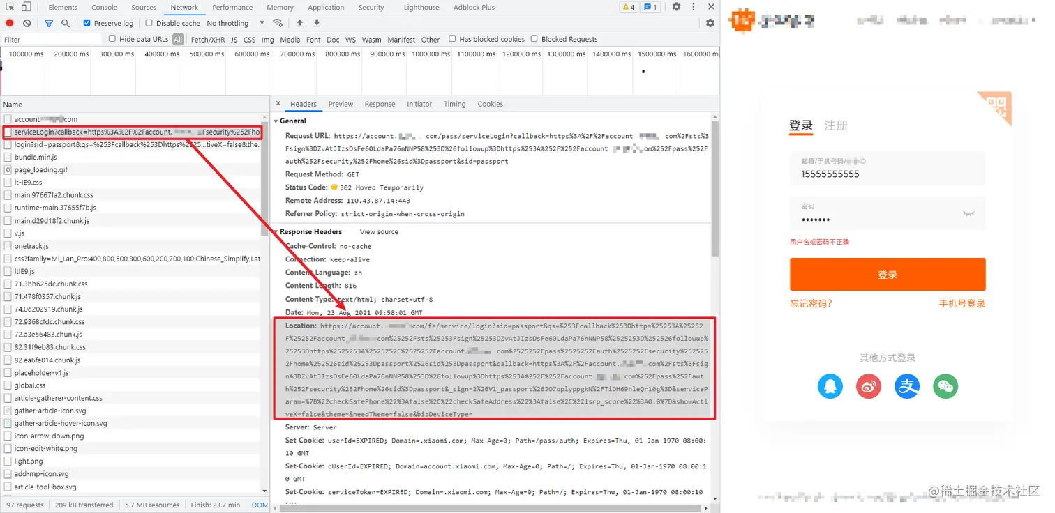
Task: Click the orange 登录 login button
Action: coord(888,275)
